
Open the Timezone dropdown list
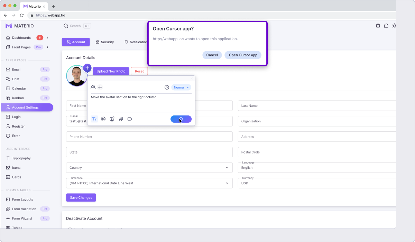149,183
